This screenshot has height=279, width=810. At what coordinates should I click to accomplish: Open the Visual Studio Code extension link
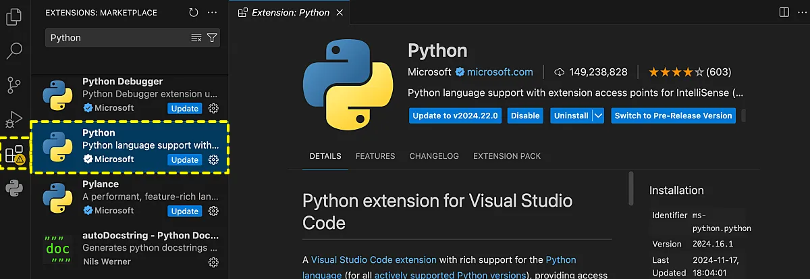click(374, 259)
